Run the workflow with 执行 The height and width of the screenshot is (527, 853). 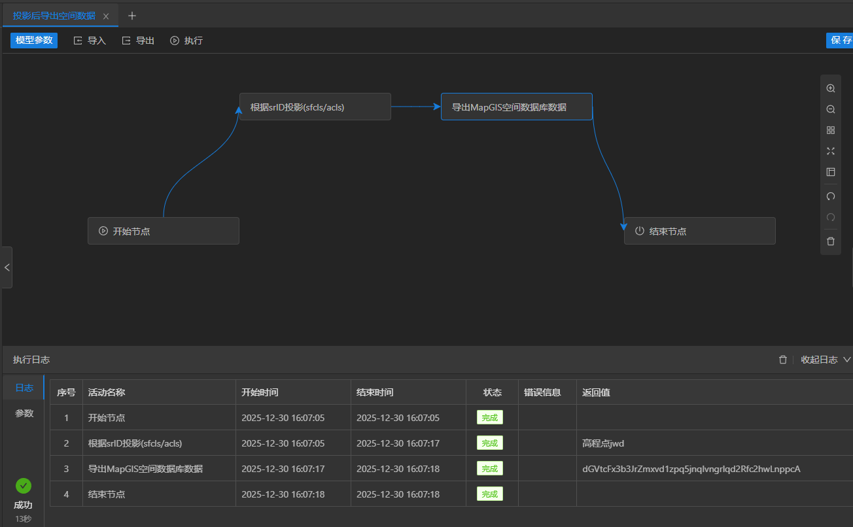[x=186, y=41]
